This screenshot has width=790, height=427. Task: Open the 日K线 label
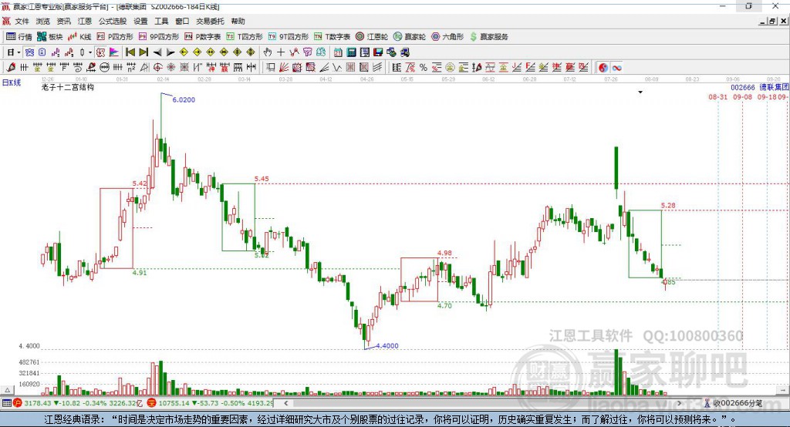pyautogui.click(x=12, y=82)
